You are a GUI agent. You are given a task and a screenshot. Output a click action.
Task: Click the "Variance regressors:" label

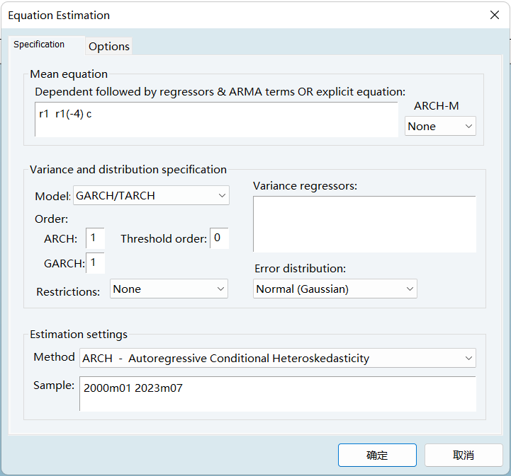pyautogui.click(x=305, y=186)
